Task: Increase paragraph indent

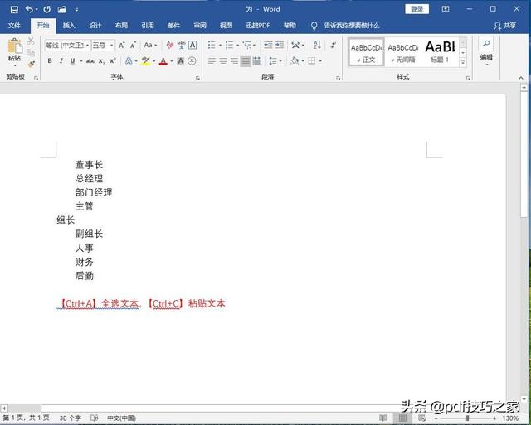Action: [x=280, y=45]
